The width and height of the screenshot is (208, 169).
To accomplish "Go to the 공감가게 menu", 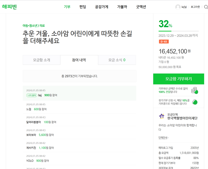I will tap(102, 7).
